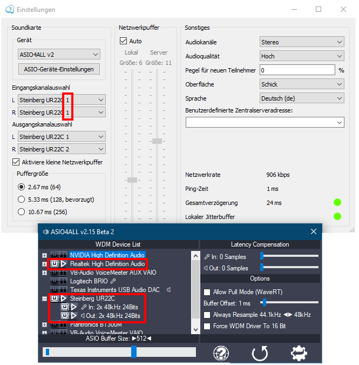Click speaker icon next to Texas Instruments DAC
Screen dimensions: 359x365
168,290
